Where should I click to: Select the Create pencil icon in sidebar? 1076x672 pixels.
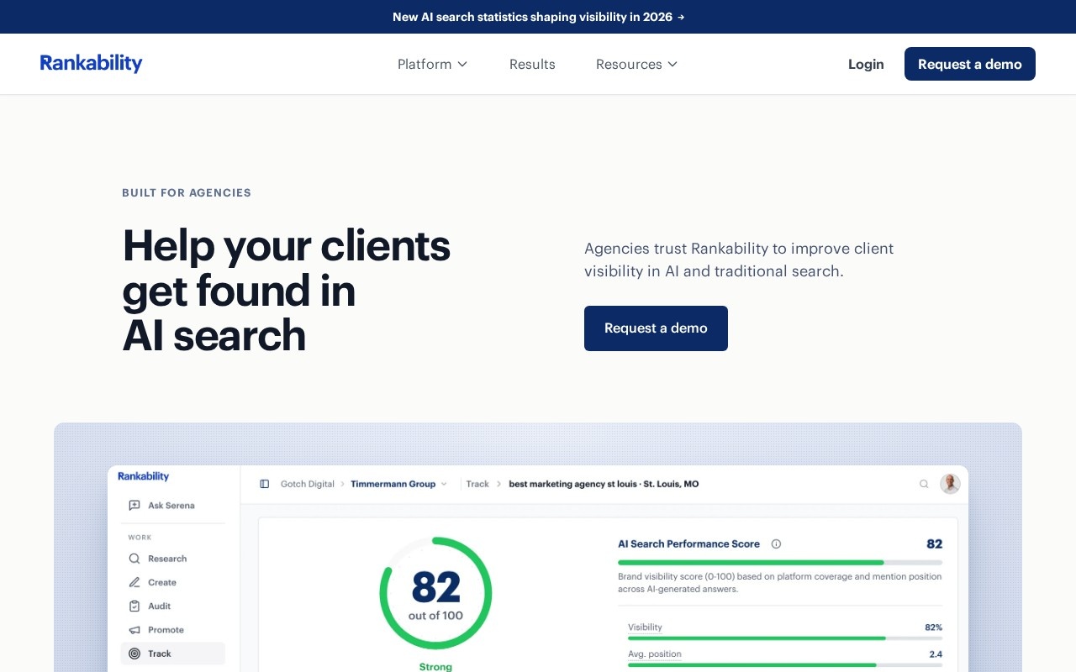click(134, 582)
